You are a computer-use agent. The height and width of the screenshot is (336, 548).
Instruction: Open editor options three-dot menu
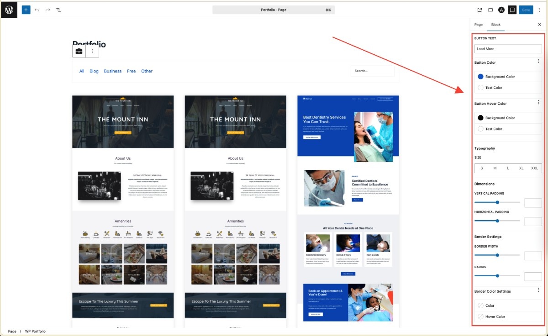coord(539,10)
